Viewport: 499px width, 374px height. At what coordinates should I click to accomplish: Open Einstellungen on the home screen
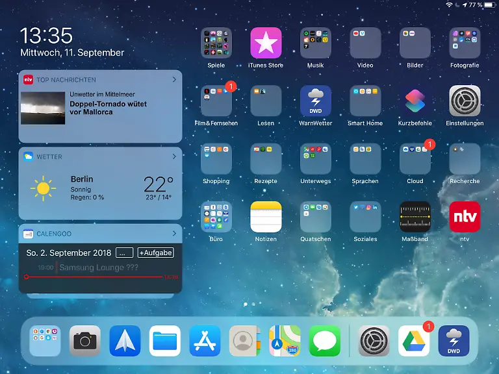tap(465, 101)
